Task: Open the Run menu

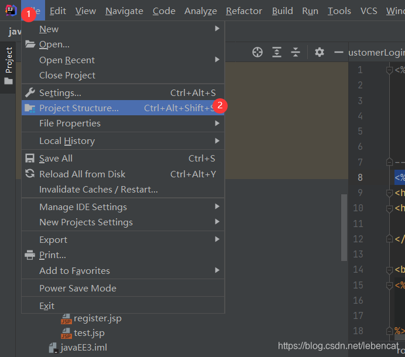Action: [310, 11]
